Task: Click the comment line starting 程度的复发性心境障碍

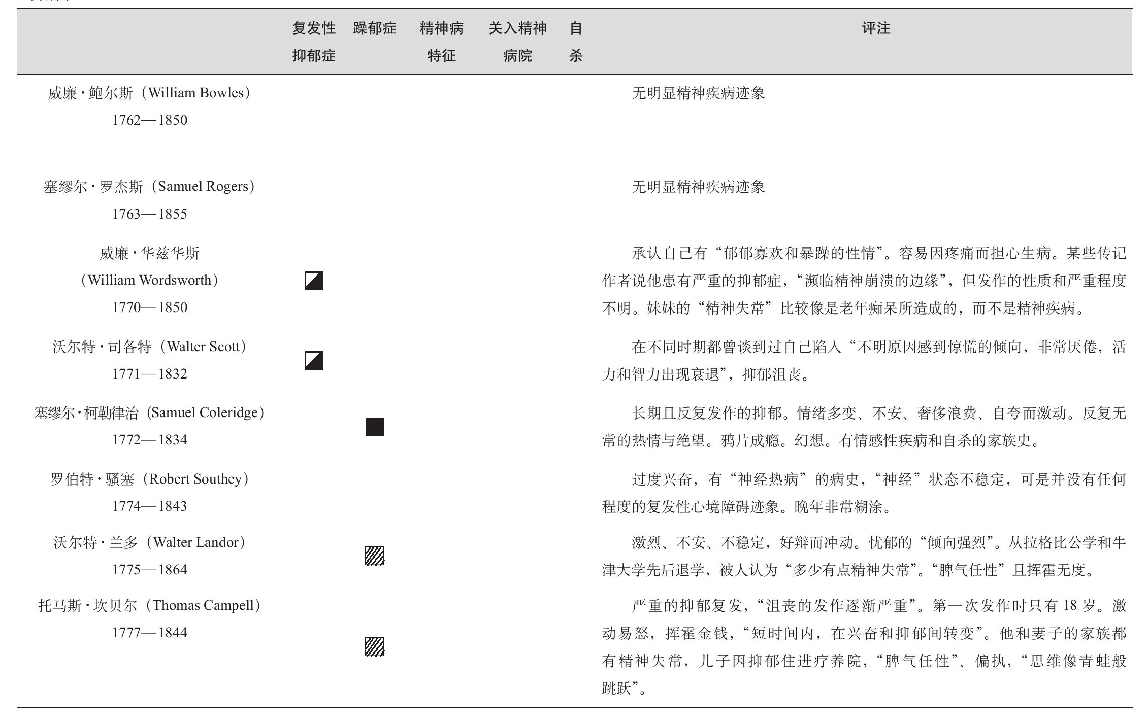Action: (x=747, y=507)
